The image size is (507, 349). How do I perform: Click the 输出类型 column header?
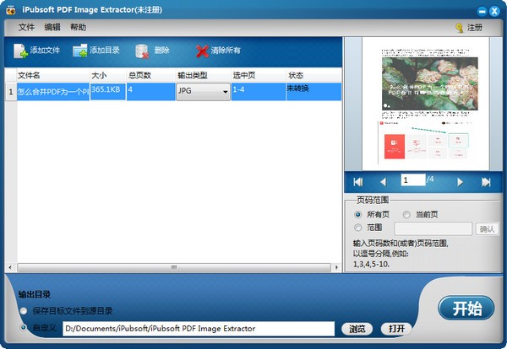click(x=203, y=76)
